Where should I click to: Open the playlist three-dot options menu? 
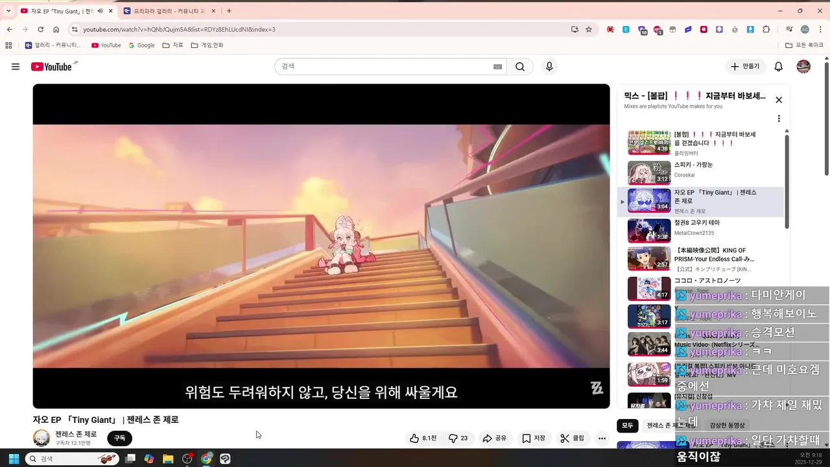pyautogui.click(x=779, y=119)
